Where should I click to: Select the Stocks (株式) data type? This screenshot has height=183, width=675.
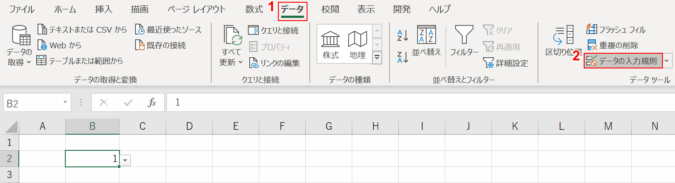(331, 45)
